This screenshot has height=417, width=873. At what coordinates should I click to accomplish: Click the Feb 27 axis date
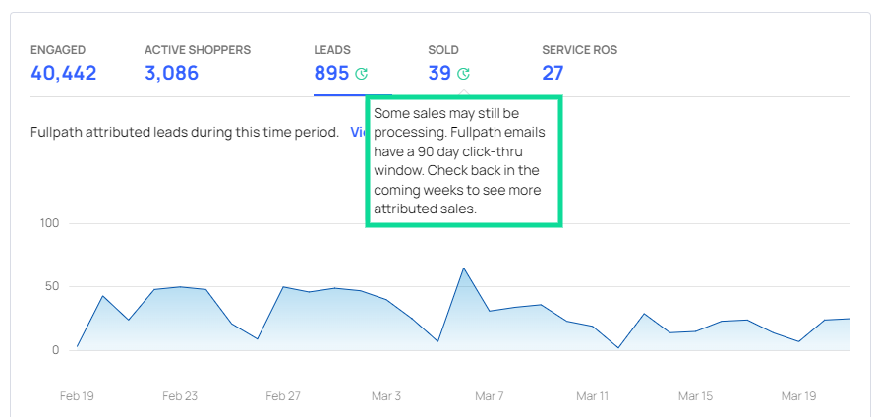pos(283,396)
